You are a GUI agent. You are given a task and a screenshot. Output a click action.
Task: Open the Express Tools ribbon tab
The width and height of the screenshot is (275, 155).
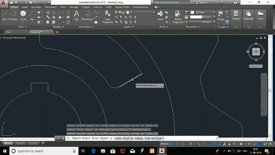[122, 7]
